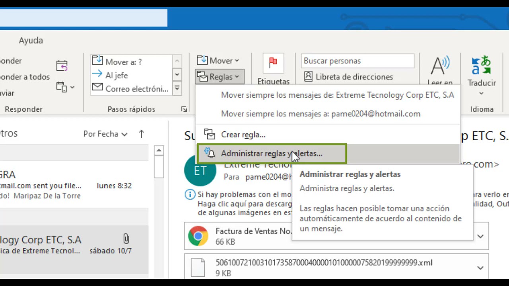Click the Mover dropdown button

218,61
